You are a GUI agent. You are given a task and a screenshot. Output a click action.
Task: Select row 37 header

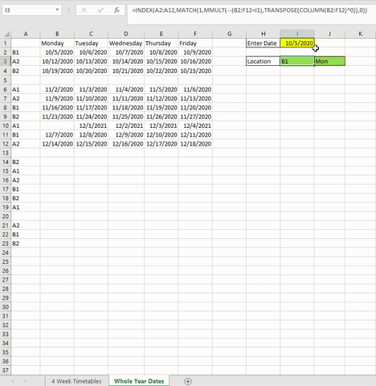pos(6,371)
